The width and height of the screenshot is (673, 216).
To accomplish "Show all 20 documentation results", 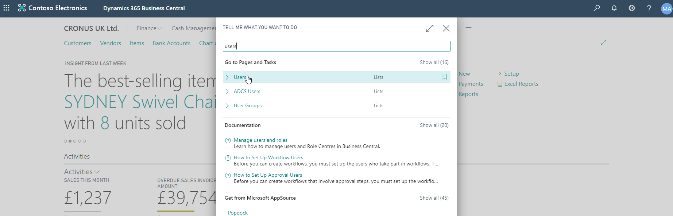I will [434, 125].
